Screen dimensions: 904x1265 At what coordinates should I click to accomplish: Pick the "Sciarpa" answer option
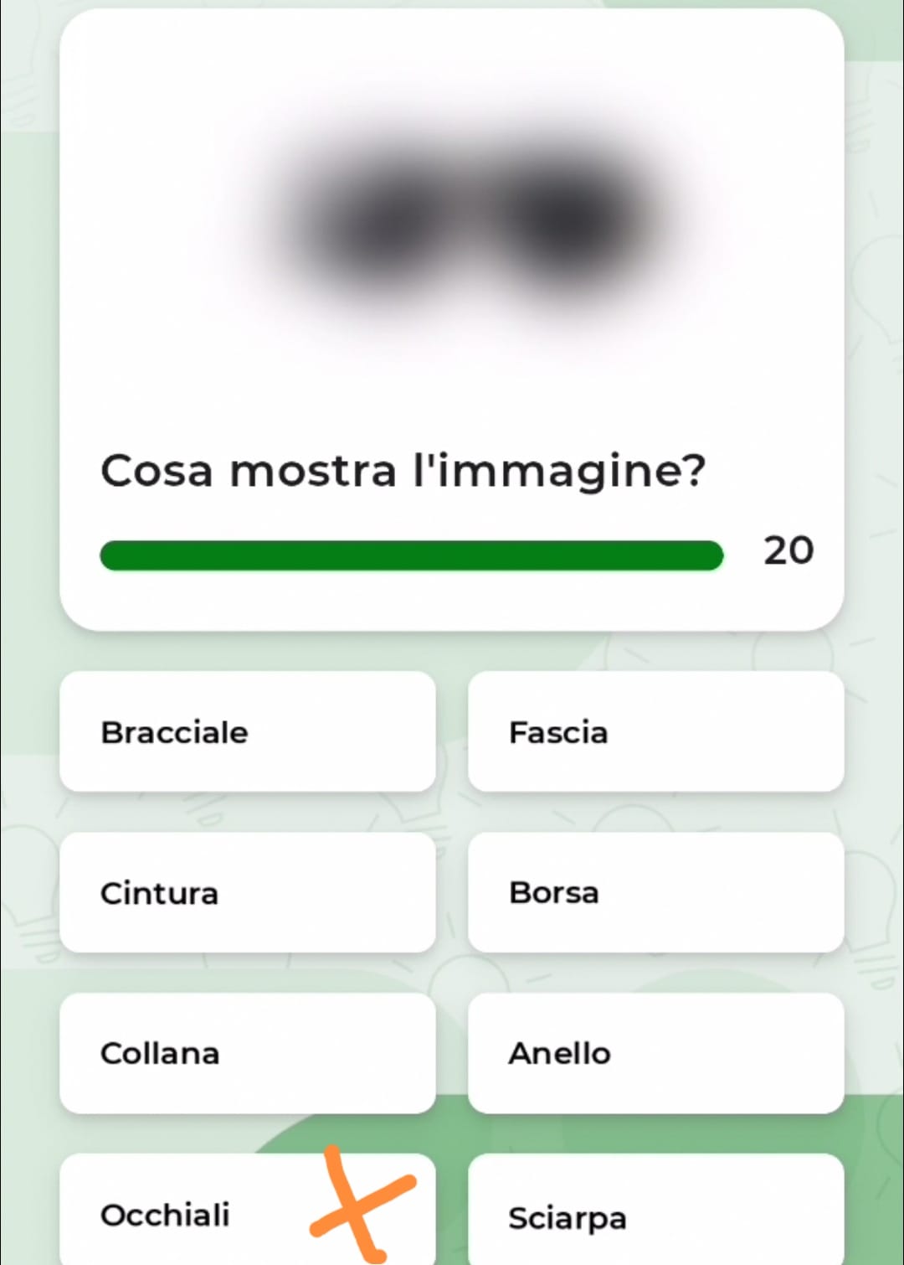pyautogui.click(x=655, y=1216)
